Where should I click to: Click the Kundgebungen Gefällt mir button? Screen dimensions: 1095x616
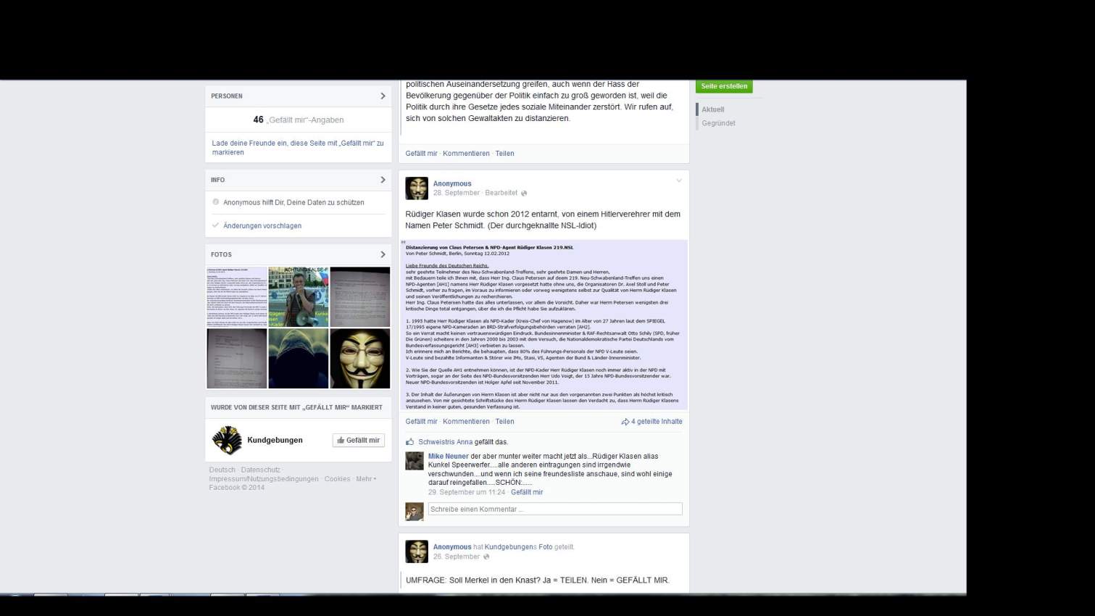click(359, 440)
